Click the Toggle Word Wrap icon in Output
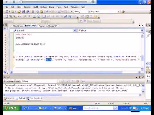 pyautogui.click(x=83, y=81)
